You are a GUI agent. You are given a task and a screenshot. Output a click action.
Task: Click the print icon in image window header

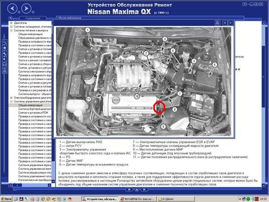pos(217,23)
